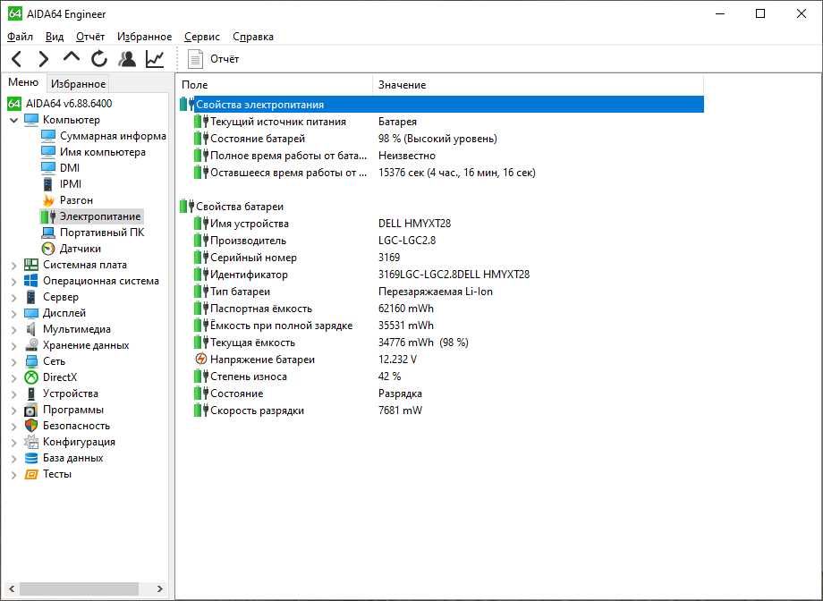823x601 pixels.
Task: Expand the Мультимедиа node
Action: click(x=14, y=330)
